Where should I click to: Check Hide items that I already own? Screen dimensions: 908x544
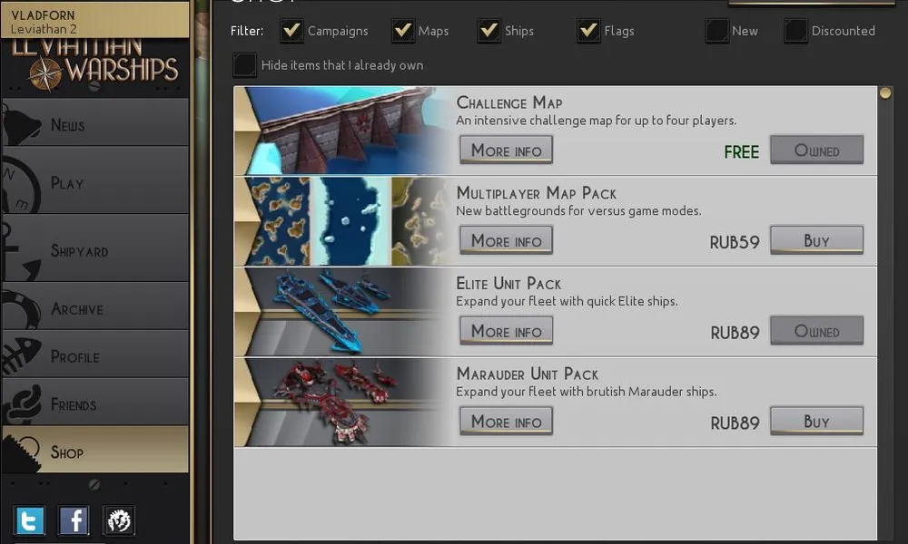click(x=244, y=64)
